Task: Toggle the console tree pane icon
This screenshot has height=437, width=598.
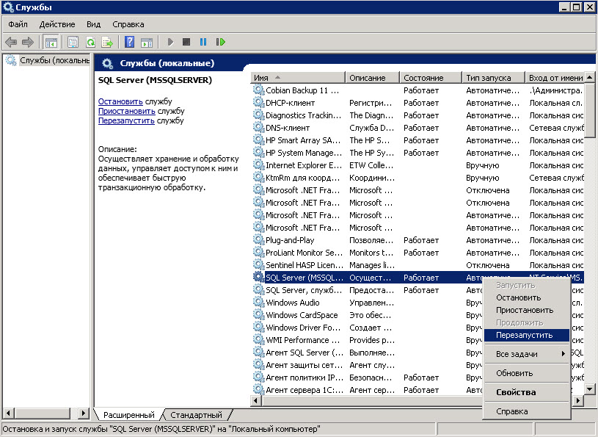Action: [x=51, y=42]
